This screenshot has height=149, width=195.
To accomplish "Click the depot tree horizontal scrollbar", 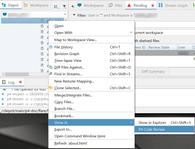I will pyautogui.click(x=25, y=74).
